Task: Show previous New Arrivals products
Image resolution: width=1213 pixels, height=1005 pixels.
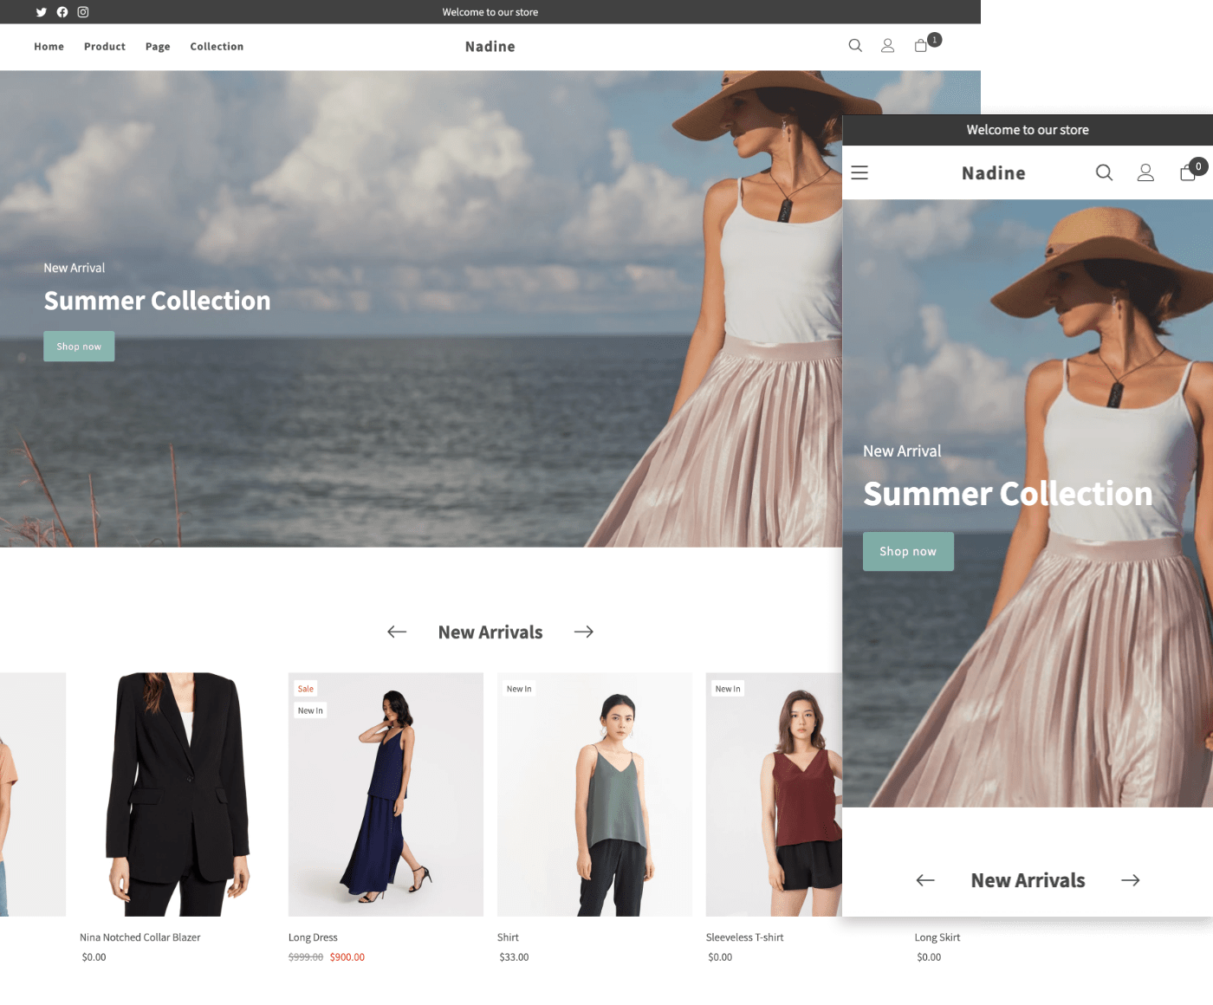Action: (x=396, y=632)
